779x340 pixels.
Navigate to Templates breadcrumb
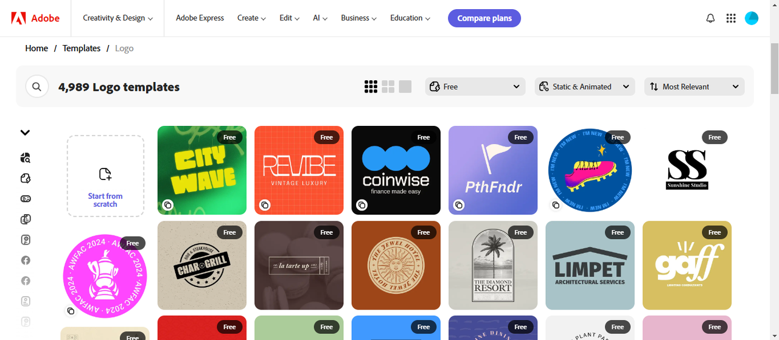point(82,48)
